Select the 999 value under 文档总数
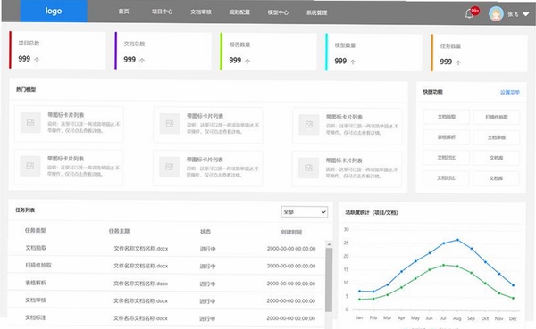The height and width of the screenshot is (329, 536). [x=130, y=60]
